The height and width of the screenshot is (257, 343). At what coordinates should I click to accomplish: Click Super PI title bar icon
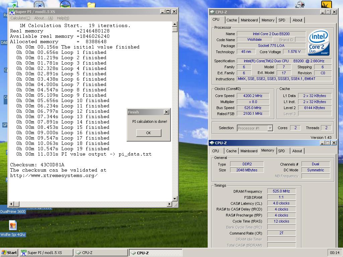[12, 12]
